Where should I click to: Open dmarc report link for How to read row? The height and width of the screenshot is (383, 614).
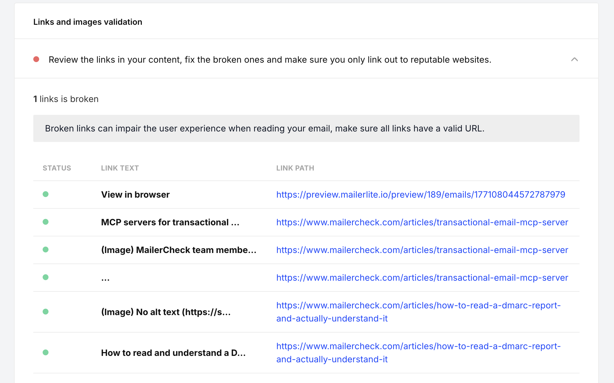pyautogui.click(x=418, y=346)
